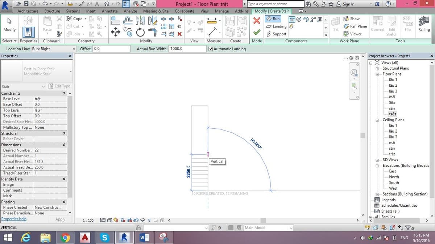Image resolution: width=435 pixels, height=244 pixels.
Task: Click the Support button in Components
Action: pos(276,34)
